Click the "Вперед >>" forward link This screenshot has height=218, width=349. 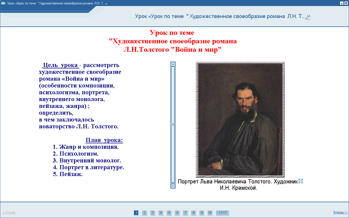click(341, 212)
